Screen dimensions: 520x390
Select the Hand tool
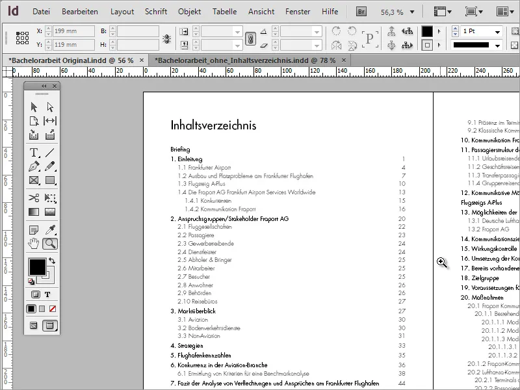tap(34, 244)
